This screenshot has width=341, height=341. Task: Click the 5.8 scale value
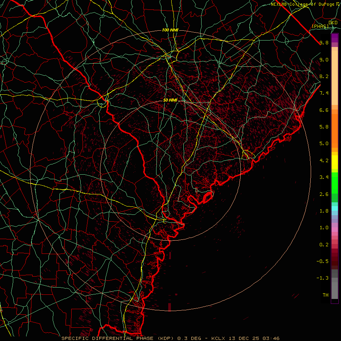coord(324,127)
